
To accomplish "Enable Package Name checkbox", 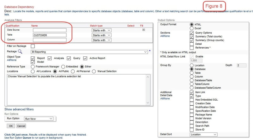I will tap(192, 115).
